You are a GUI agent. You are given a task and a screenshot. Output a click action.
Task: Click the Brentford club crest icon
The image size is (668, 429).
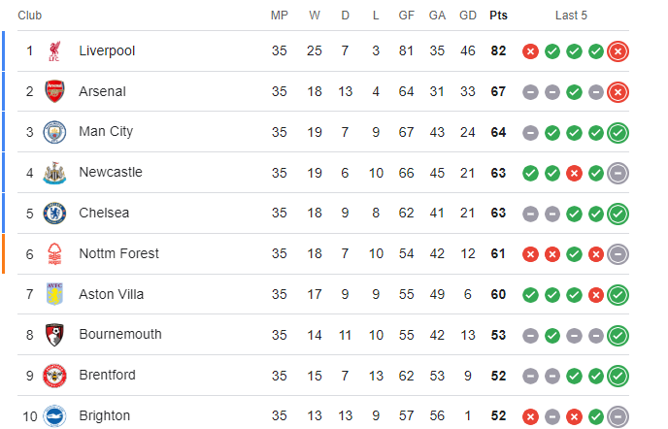(54, 376)
